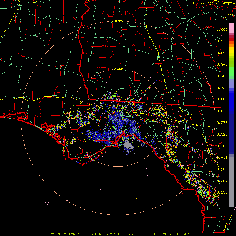This screenshot has width=236, height=236.
Task: Click the 50 NMI range ring label
Action: (118, 69)
